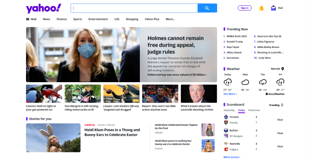Open Shooting in Louisville trending topic
Image resolution: width=309 pixels, height=160 pixels.
tap(270, 52)
